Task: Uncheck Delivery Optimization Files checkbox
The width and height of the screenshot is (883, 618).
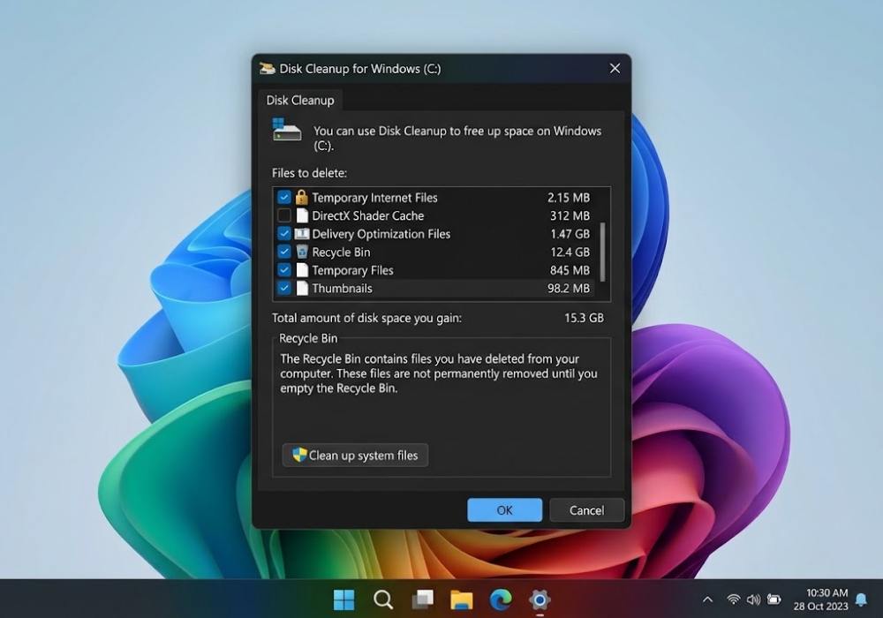Action: coord(283,234)
